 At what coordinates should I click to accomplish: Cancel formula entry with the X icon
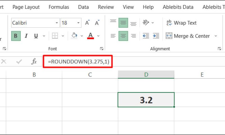click(x=4, y=62)
